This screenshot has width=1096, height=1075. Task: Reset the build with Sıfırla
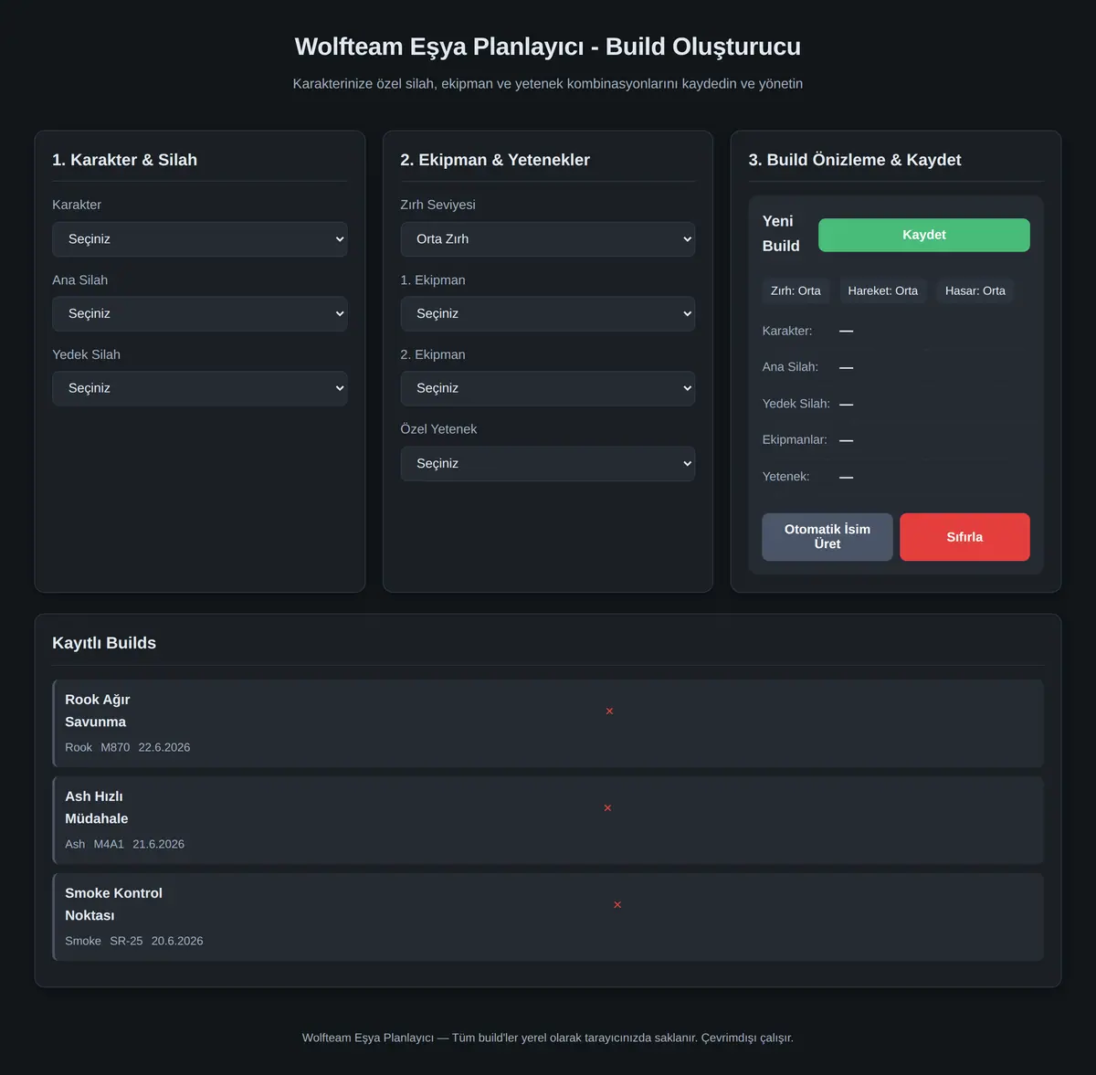(964, 537)
